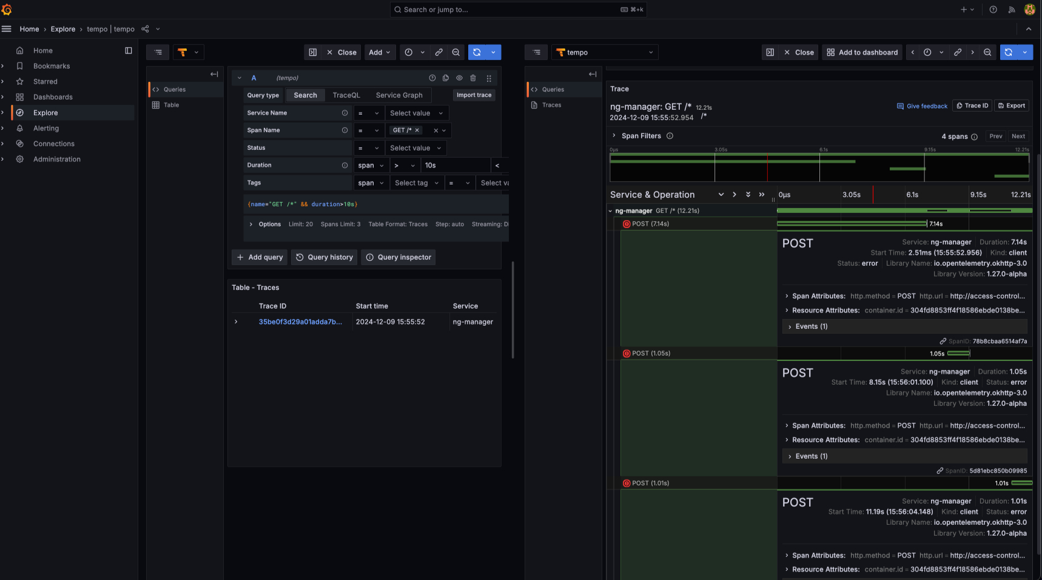Image resolution: width=1042 pixels, height=580 pixels.
Task: Copy shortened link in right pane toolbar
Action: point(957,53)
